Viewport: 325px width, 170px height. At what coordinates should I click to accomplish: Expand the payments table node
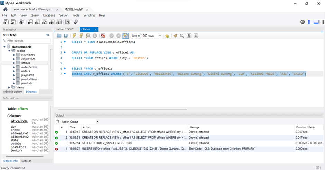[x=14, y=75]
